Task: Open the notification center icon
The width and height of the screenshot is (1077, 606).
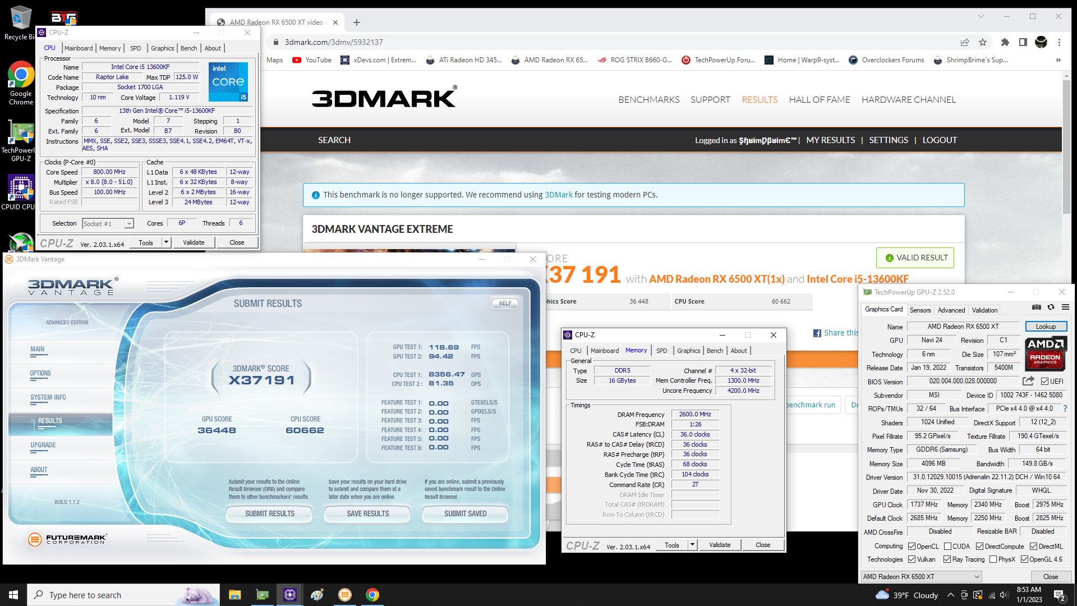Action: [x=1060, y=595]
